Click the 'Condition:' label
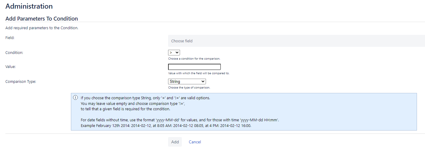 (14, 52)
